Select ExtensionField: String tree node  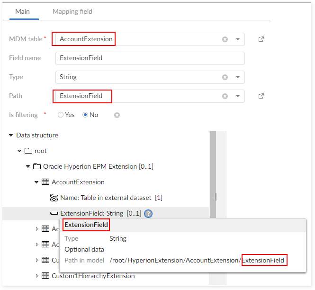(91, 214)
